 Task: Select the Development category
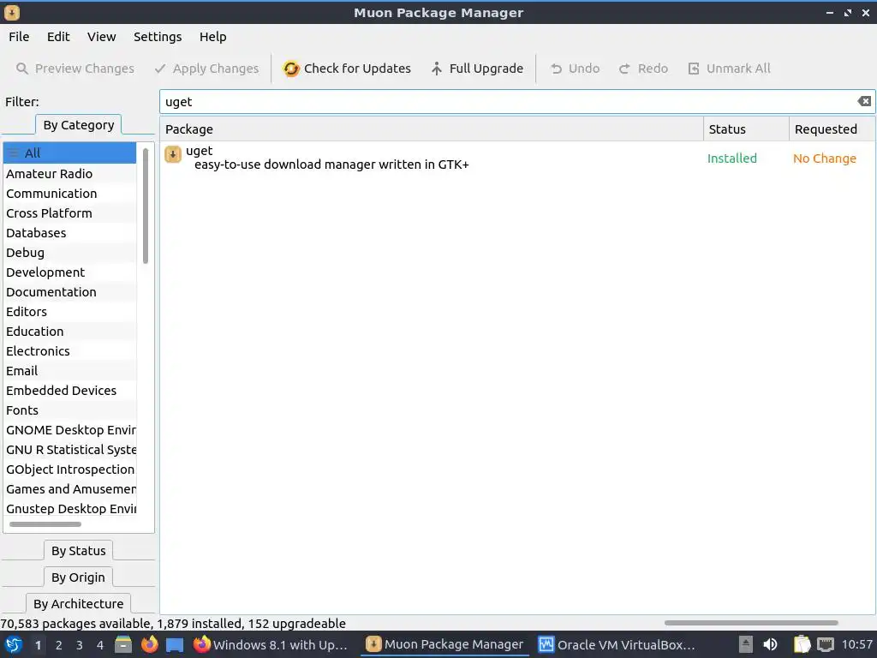(x=70, y=272)
